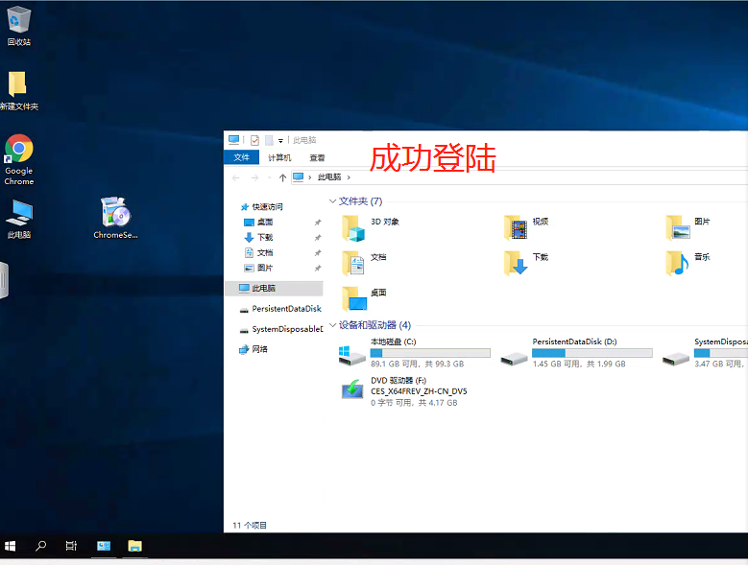Unpin 桌面 using its pin icon
Viewport: 748px width, 565px height.
(x=318, y=223)
